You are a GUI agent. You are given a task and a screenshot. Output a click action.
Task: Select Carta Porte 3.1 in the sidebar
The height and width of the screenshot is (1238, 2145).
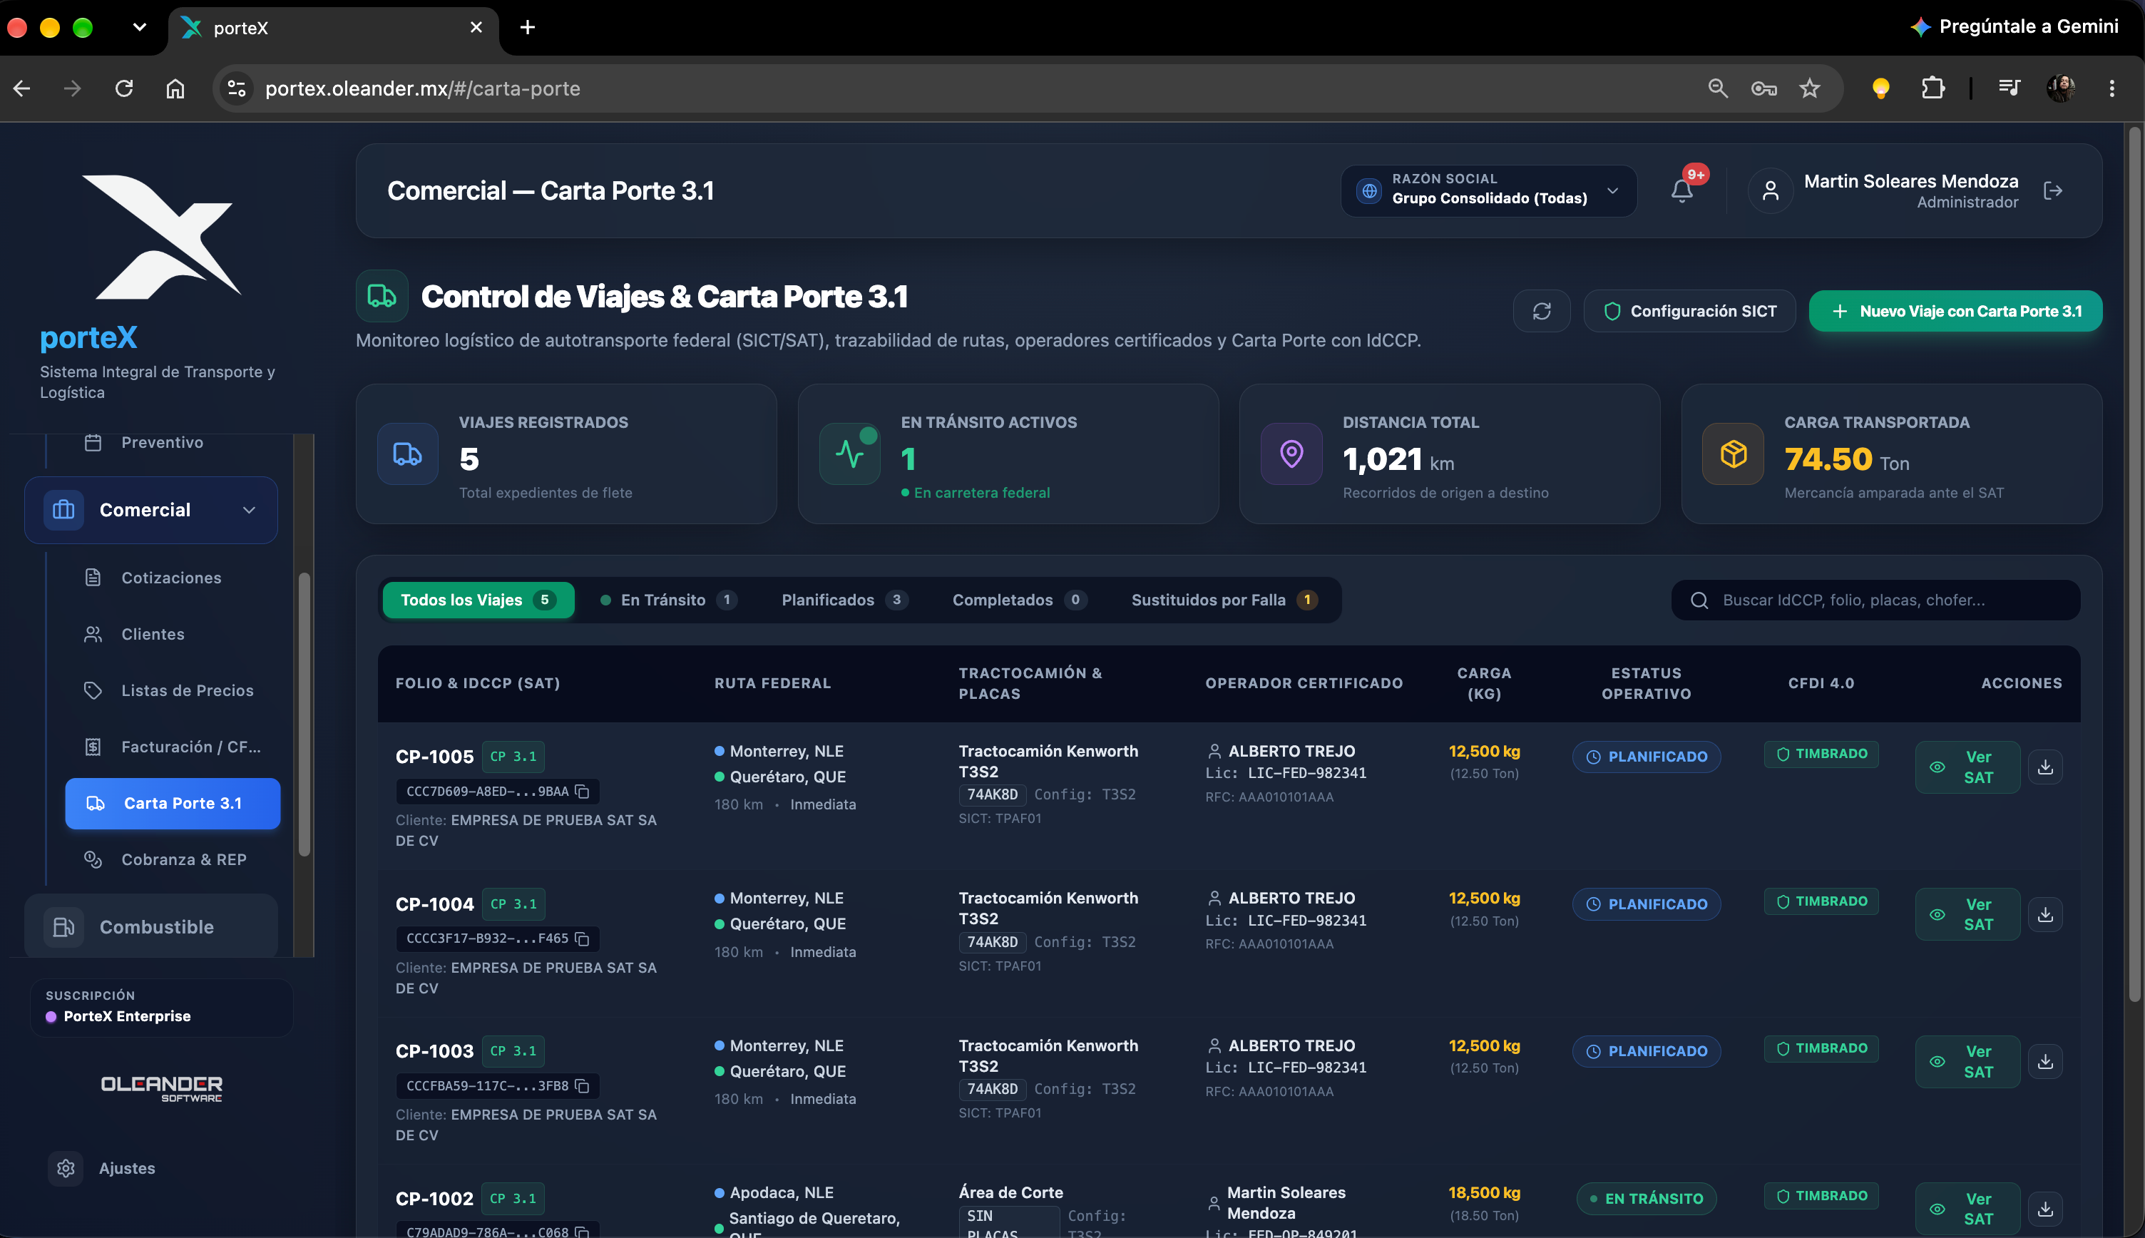point(173,804)
